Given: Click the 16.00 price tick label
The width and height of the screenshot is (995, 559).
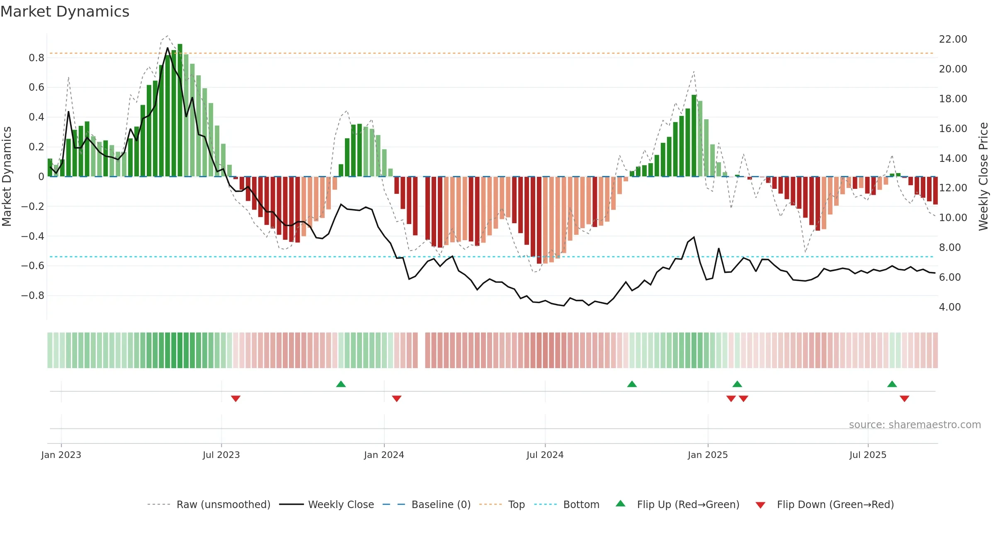Looking at the screenshot, I should tap(953, 129).
